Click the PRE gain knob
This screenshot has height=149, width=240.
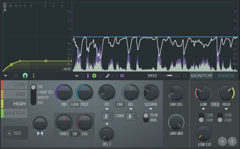tap(64, 92)
